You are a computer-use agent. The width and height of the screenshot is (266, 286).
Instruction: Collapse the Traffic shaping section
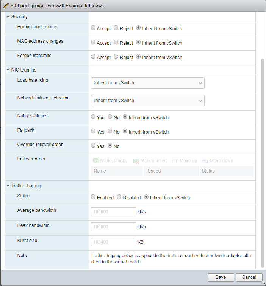pyautogui.click(x=8, y=186)
